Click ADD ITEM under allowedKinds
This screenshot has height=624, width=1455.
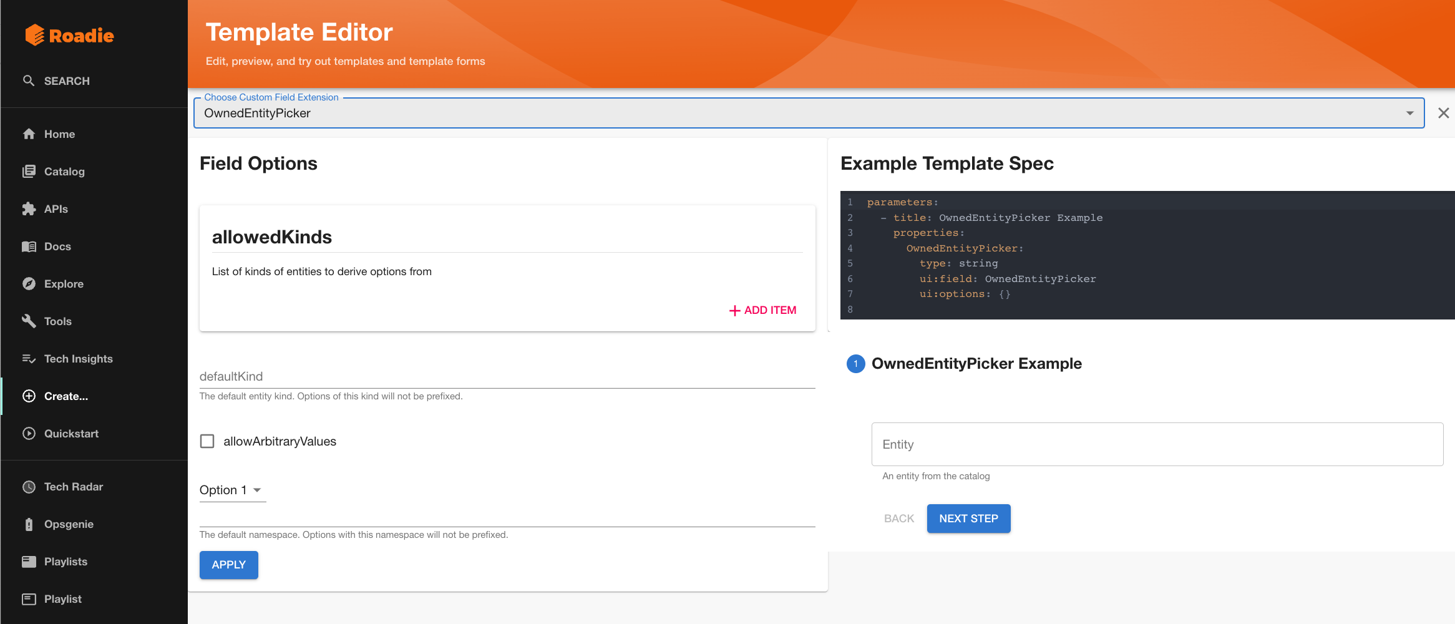pos(763,310)
